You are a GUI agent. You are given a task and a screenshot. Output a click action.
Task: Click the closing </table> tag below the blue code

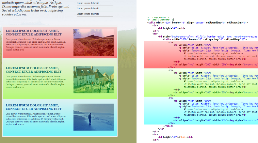tap(169, 126)
